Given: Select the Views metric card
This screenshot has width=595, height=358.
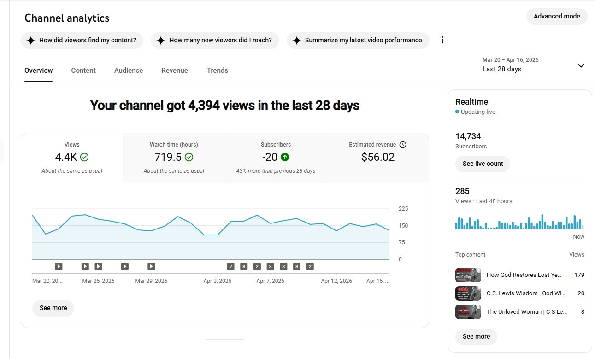Looking at the screenshot, I should (x=72, y=158).
